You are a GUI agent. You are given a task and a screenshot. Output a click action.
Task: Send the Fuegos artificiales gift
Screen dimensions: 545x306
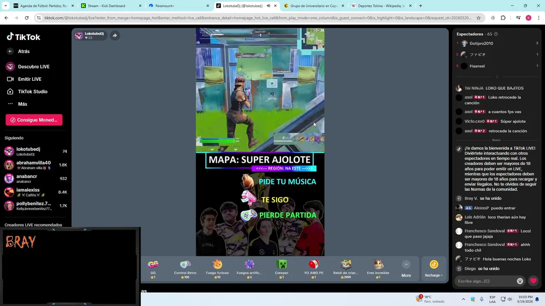249,269
